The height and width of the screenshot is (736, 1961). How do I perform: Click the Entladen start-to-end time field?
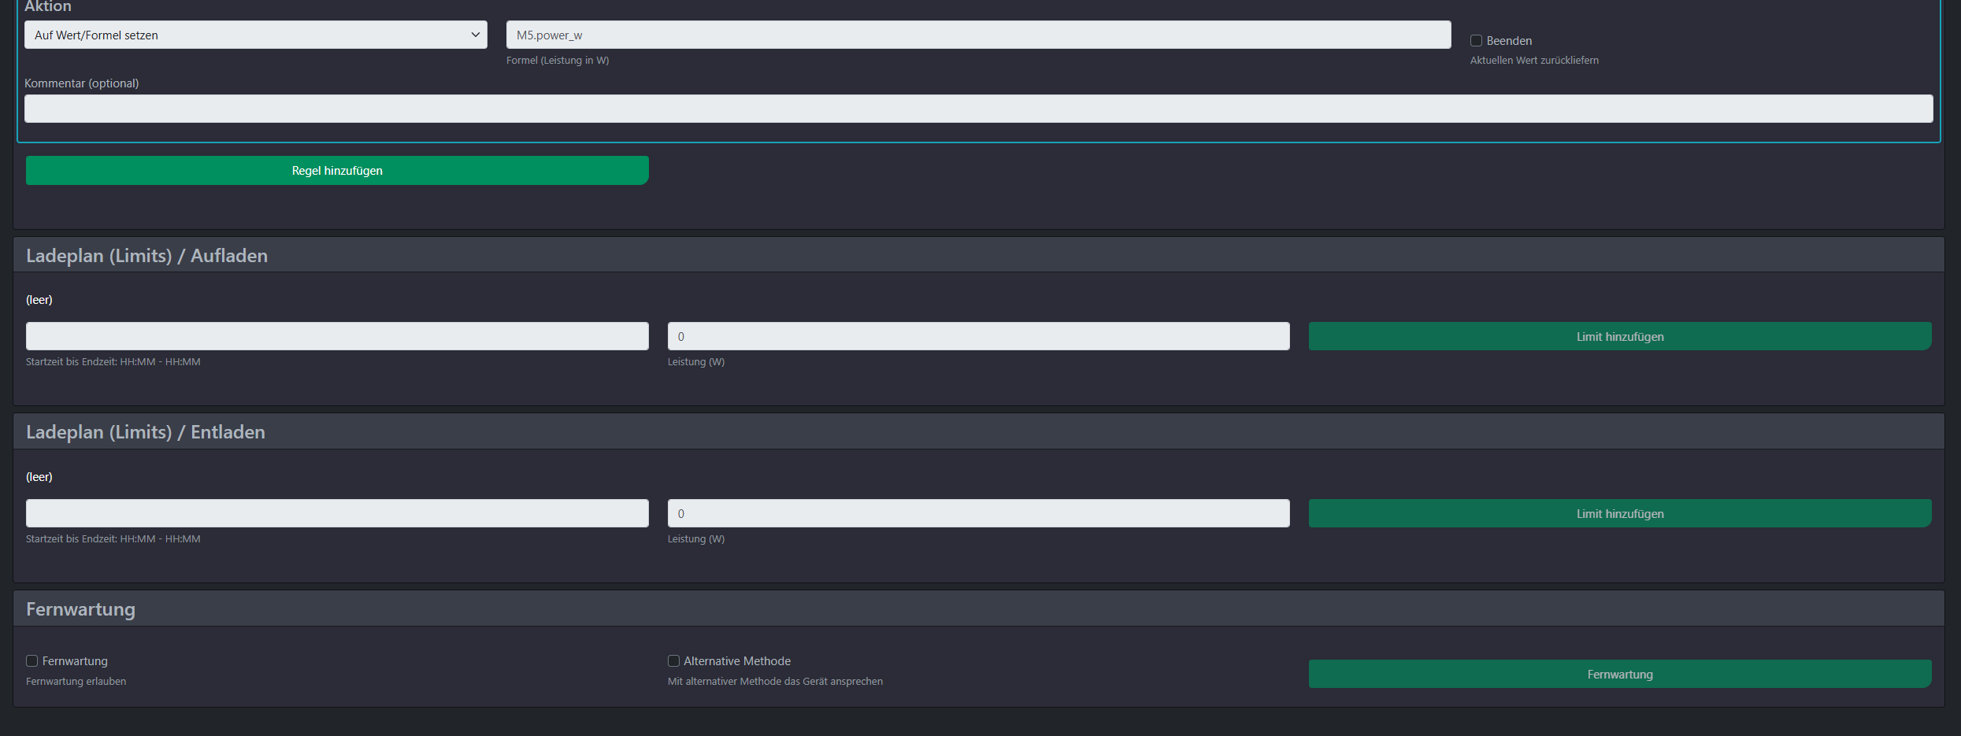pos(337,513)
